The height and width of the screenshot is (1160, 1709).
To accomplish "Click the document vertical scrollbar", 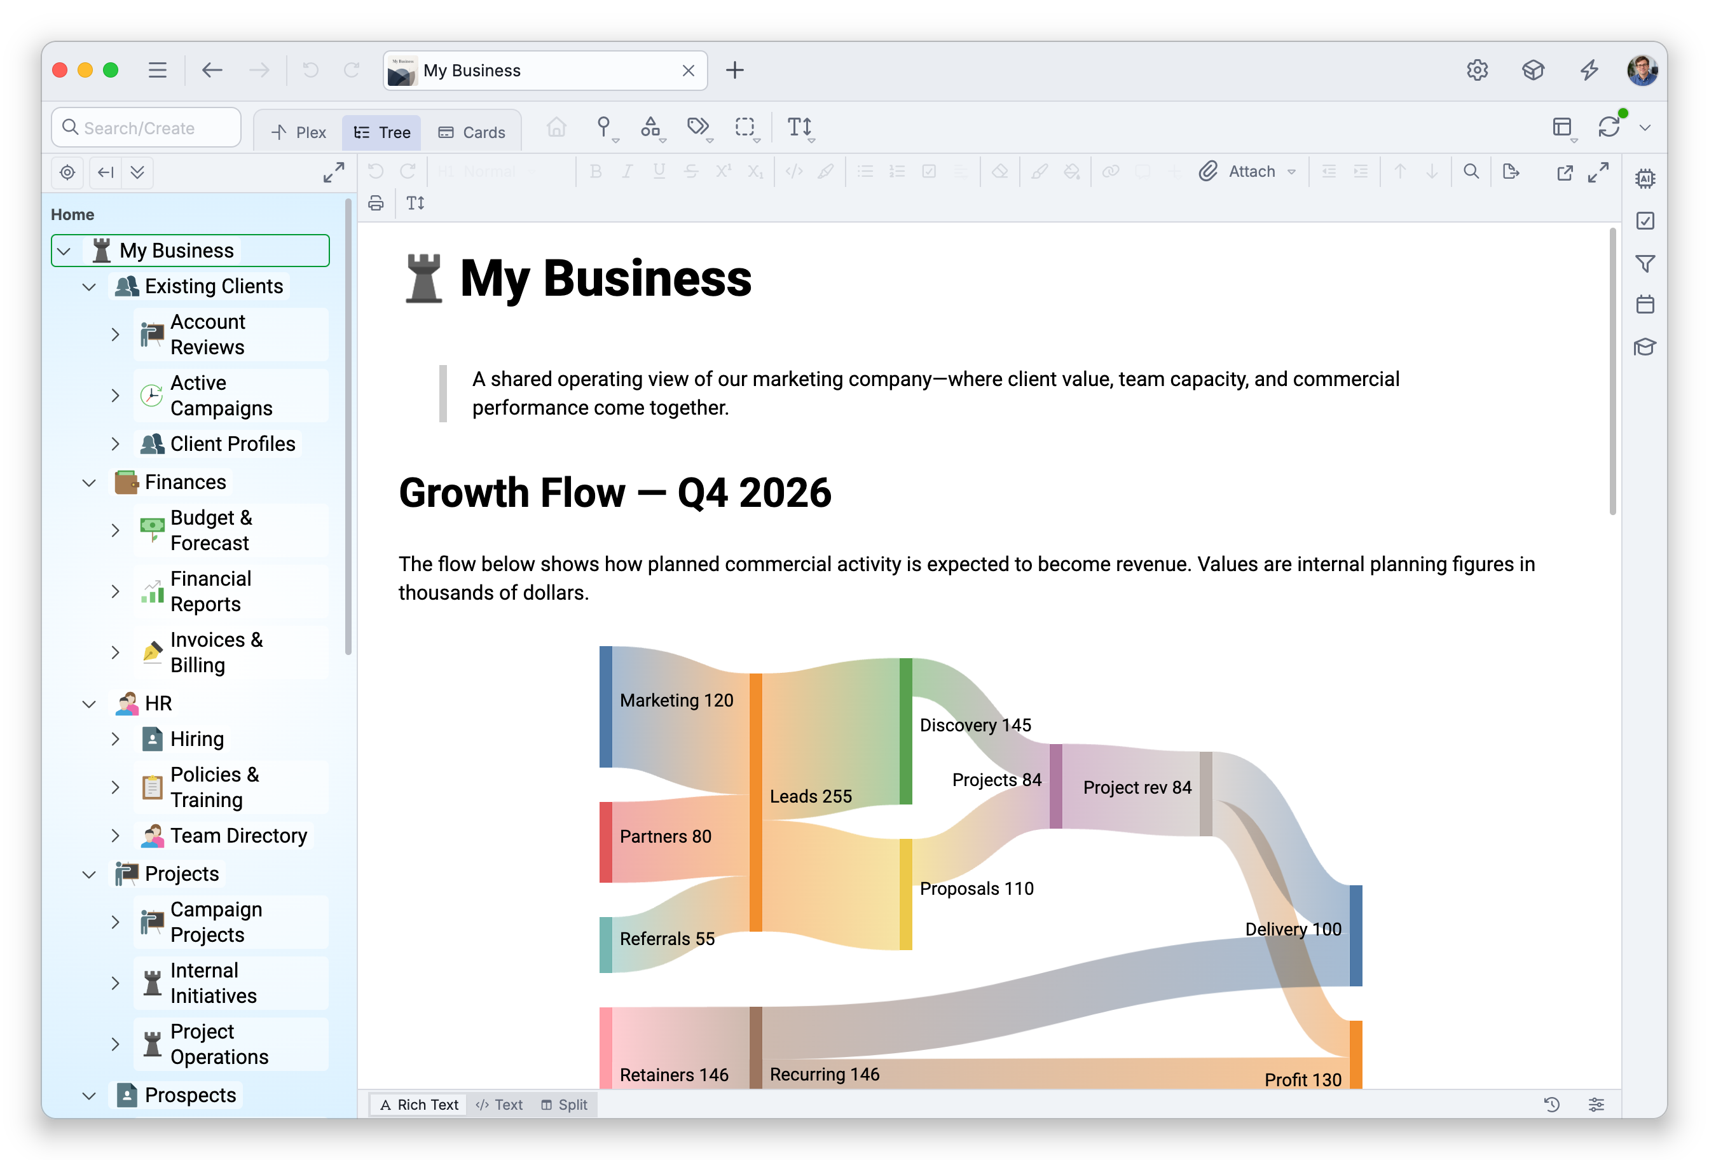I will click(1612, 371).
